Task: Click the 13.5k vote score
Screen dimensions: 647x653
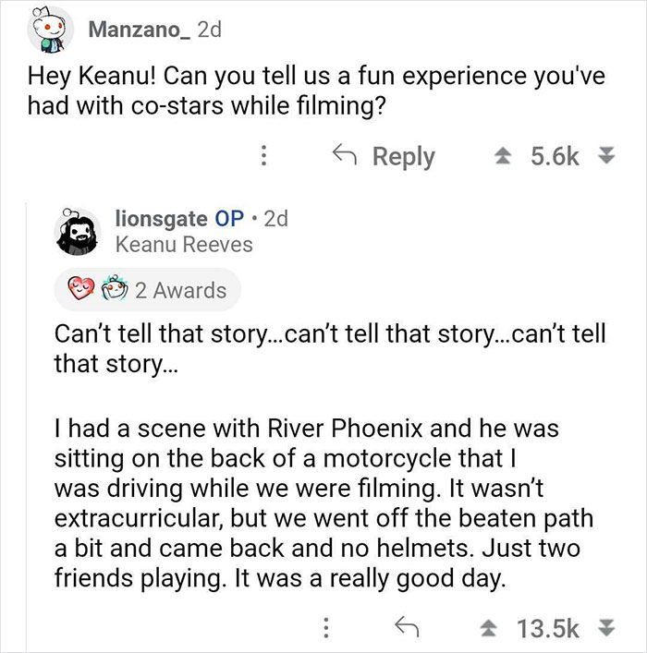Action: coord(551,630)
